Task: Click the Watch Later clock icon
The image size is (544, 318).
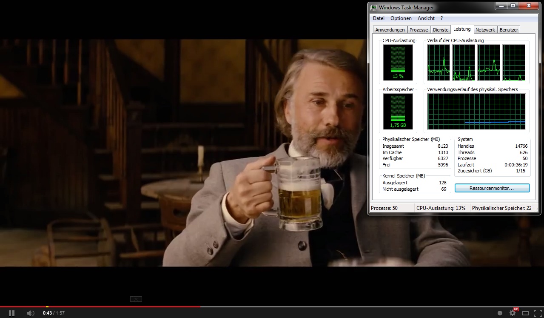Action: (500, 313)
